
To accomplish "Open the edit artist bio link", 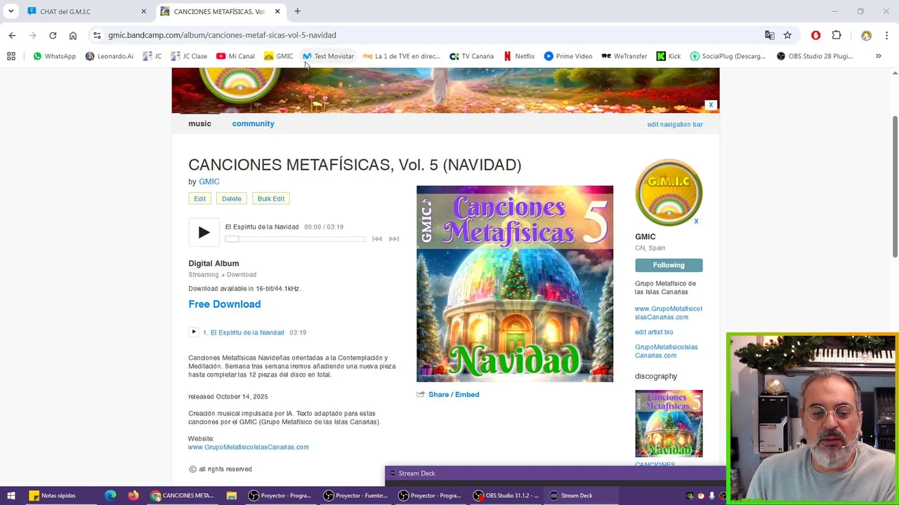I will pyautogui.click(x=654, y=332).
